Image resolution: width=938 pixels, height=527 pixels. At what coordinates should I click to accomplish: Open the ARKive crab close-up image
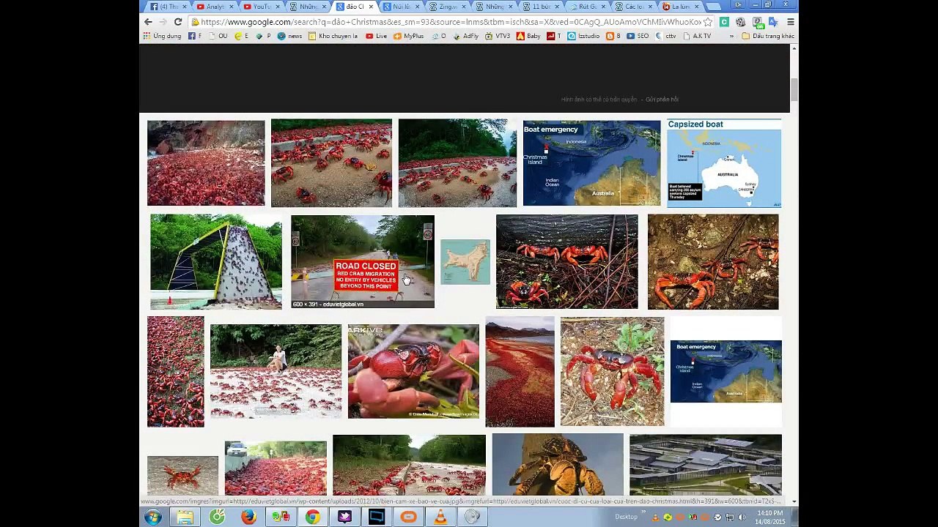click(413, 371)
